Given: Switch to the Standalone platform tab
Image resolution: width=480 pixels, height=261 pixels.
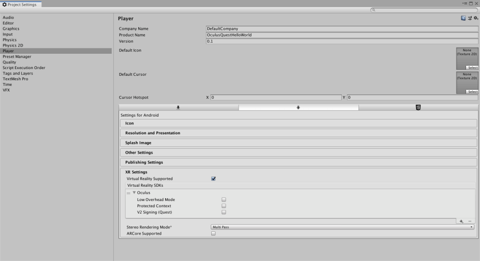Looking at the screenshot, I should click(x=179, y=107).
